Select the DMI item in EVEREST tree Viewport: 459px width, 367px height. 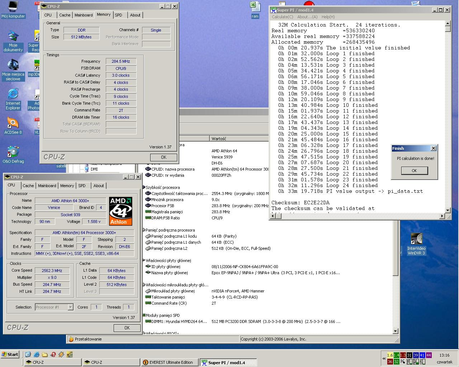[94, 169]
